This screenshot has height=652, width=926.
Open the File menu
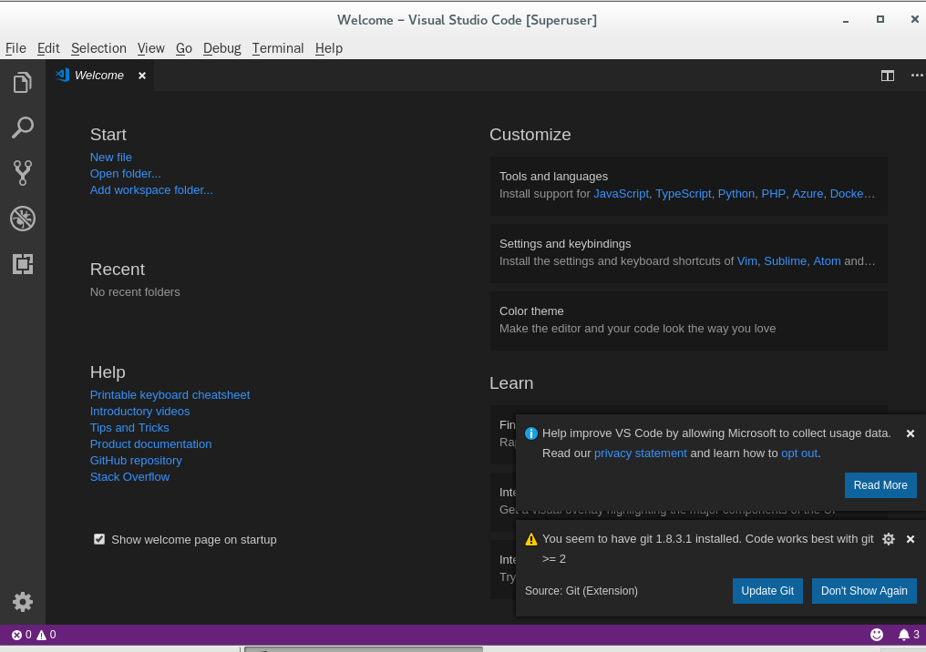click(x=15, y=48)
